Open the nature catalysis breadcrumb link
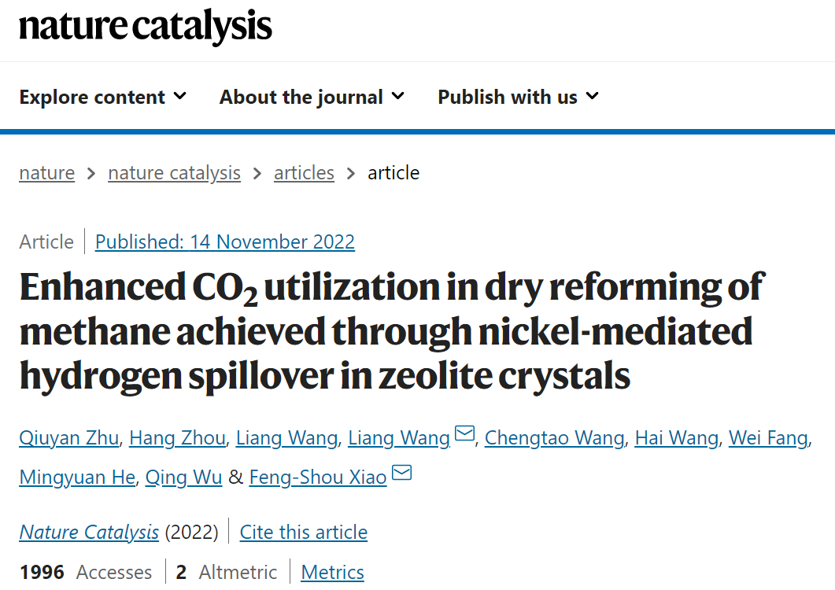The height and width of the screenshot is (590, 835). 174,173
